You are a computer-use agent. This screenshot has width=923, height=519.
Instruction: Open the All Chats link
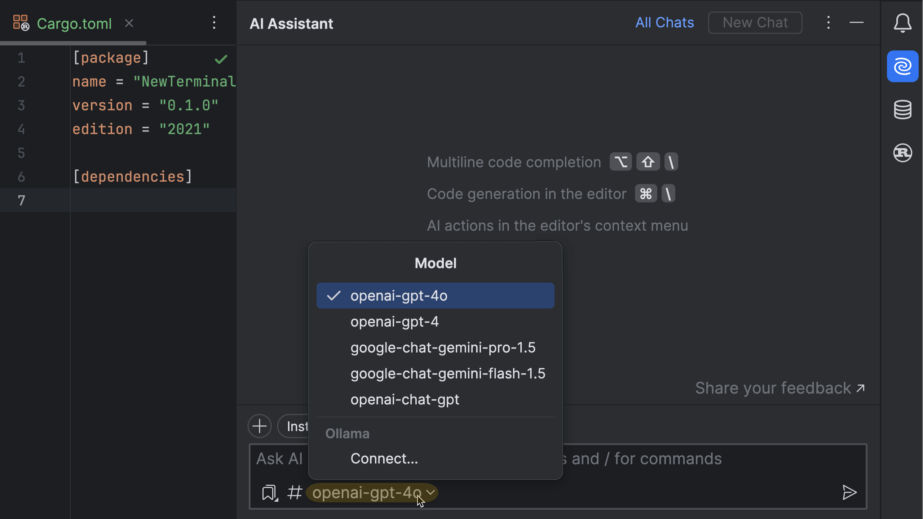click(664, 23)
